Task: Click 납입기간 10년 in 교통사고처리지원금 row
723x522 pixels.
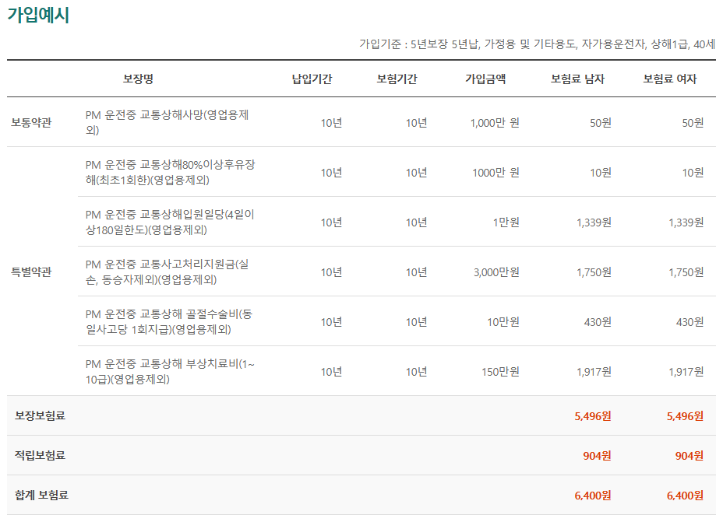Action: (331, 272)
